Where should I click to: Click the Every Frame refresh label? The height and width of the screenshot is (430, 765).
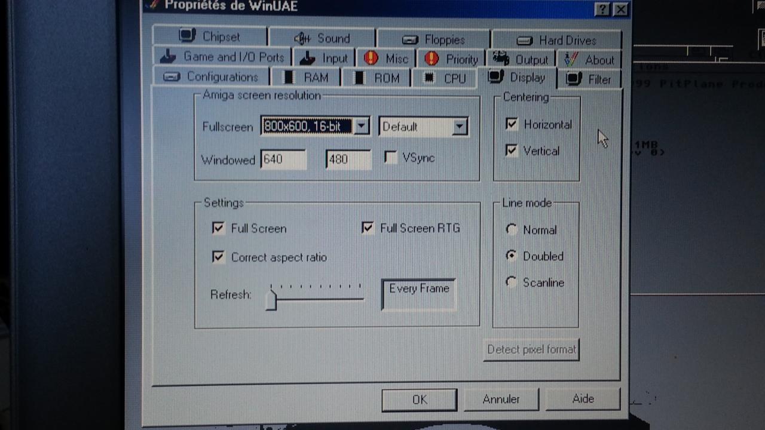click(x=419, y=288)
